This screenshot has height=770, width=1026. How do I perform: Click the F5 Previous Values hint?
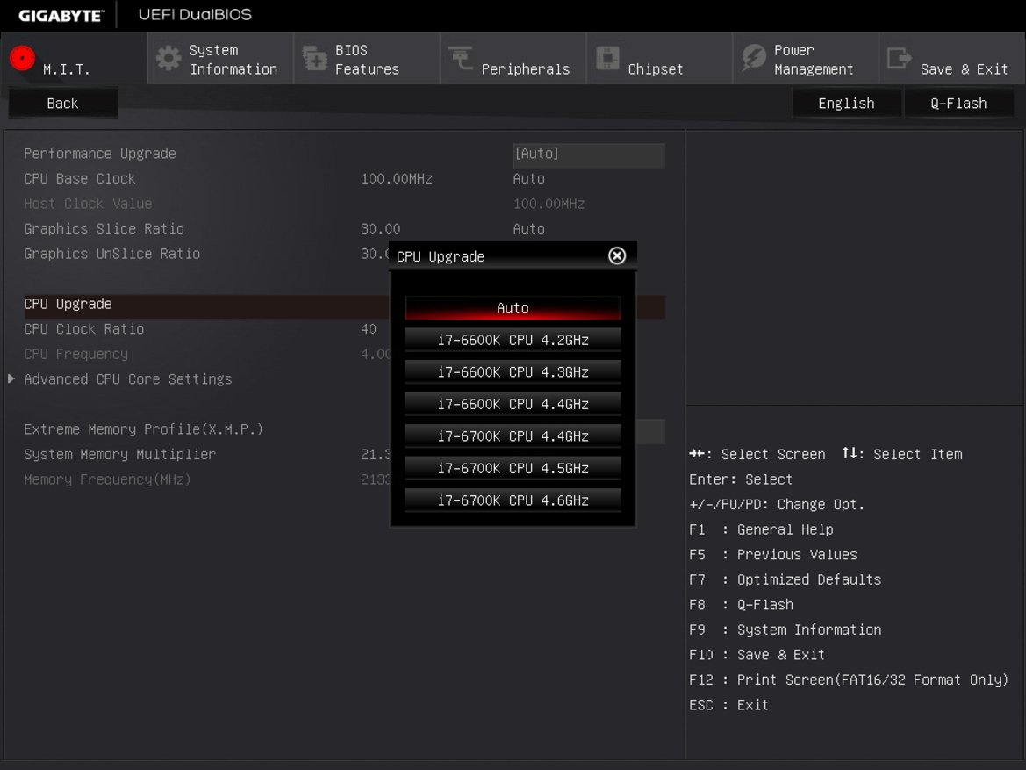click(772, 555)
